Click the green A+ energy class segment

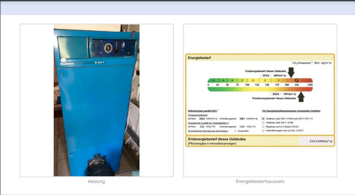point(213,80)
